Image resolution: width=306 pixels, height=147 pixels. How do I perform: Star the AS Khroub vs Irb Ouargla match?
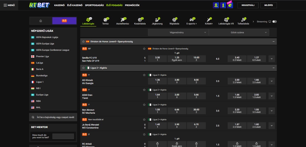[144, 75]
